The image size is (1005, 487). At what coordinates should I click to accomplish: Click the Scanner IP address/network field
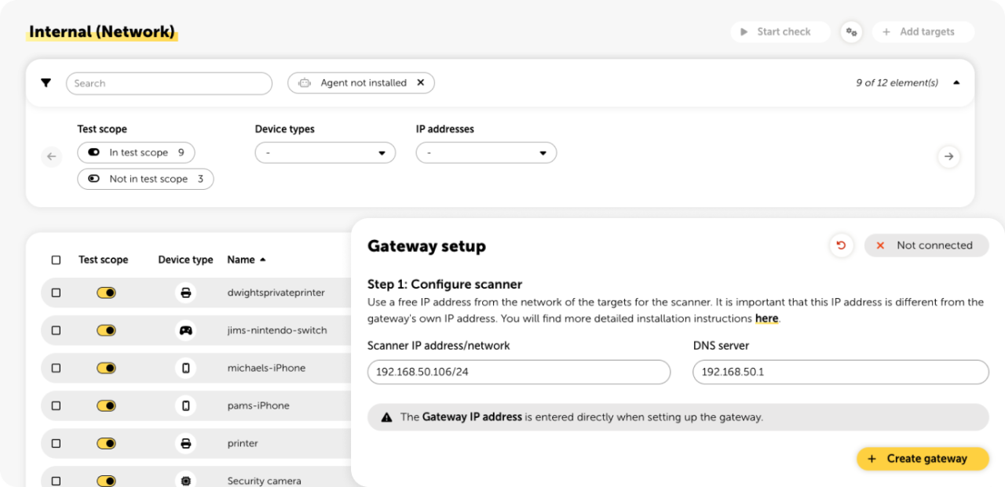click(x=519, y=372)
